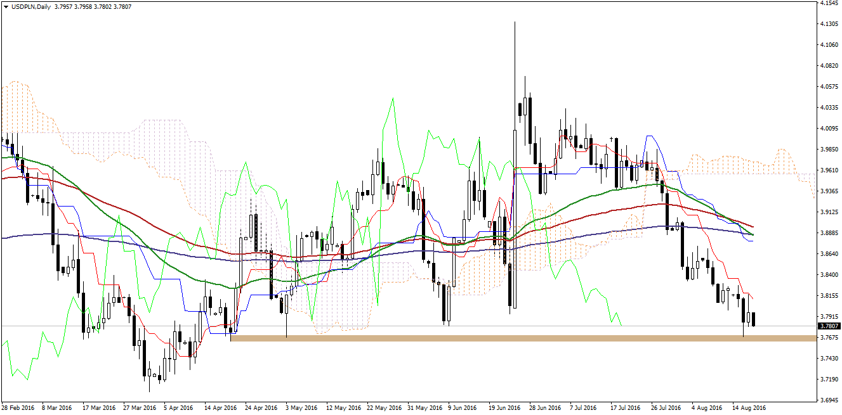This screenshot has height=415, width=842.
Task: Click the 17 Mar 2016 date label
Action: tap(99, 408)
